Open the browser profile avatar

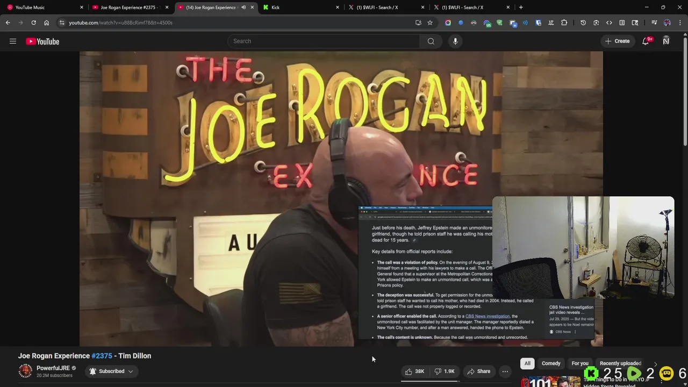click(x=667, y=23)
